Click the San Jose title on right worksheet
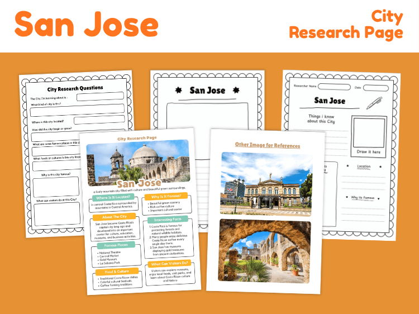419x314 pixels. click(x=330, y=101)
